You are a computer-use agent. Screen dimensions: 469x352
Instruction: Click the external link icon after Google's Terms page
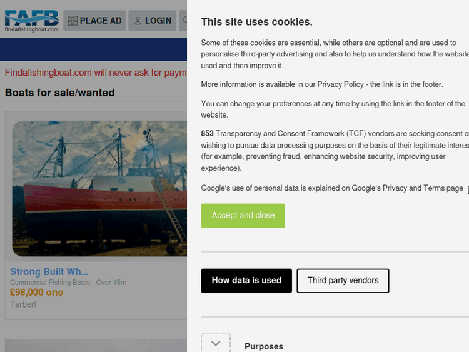(x=467, y=189)
